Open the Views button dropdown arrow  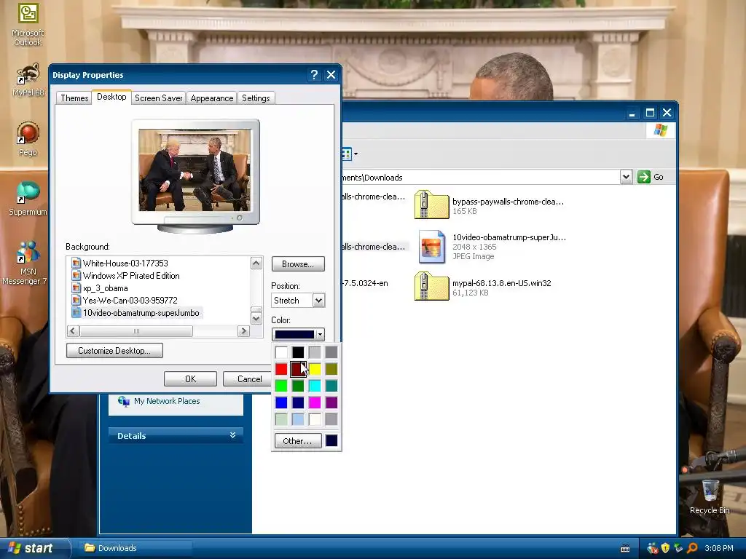[356, 154]
